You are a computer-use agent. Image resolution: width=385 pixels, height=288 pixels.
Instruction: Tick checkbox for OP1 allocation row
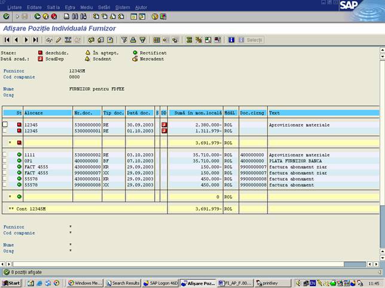coord(5,161)
